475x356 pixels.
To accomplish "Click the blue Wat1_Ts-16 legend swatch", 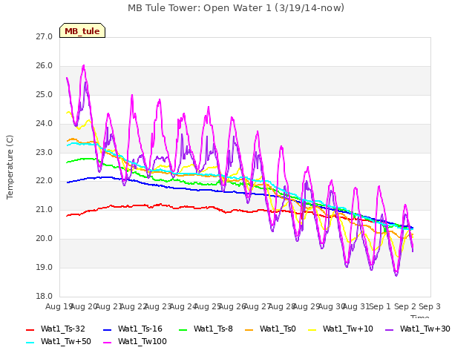I will (x=107, y=329).
